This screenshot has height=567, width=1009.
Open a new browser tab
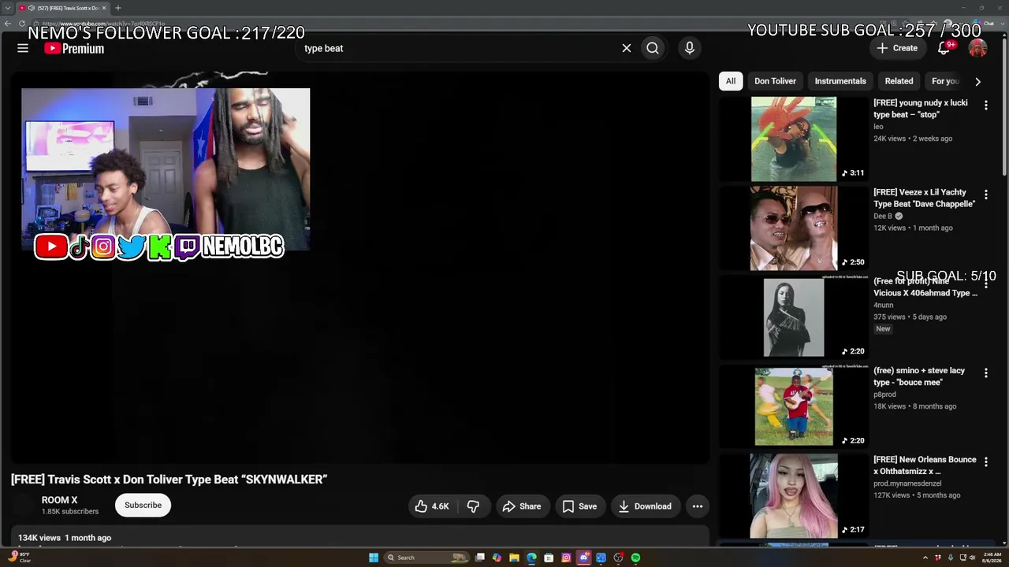click(x=117, y=8)
